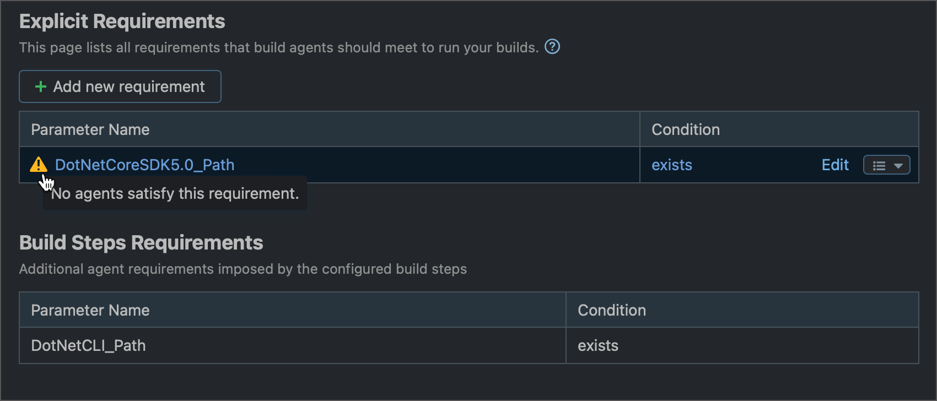Click the warning triangle beside DotNetCoreSDK5.0_Path
Image resolution: width=937 pixels, height=401 pixels.
point(38,164)
